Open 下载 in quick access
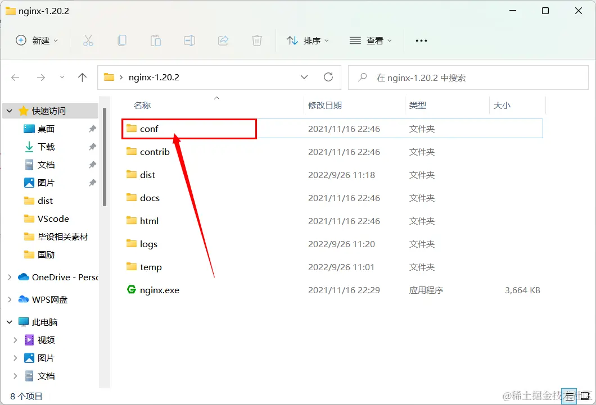Viewport: 596px width, 405px height. (x=46, y=147)
